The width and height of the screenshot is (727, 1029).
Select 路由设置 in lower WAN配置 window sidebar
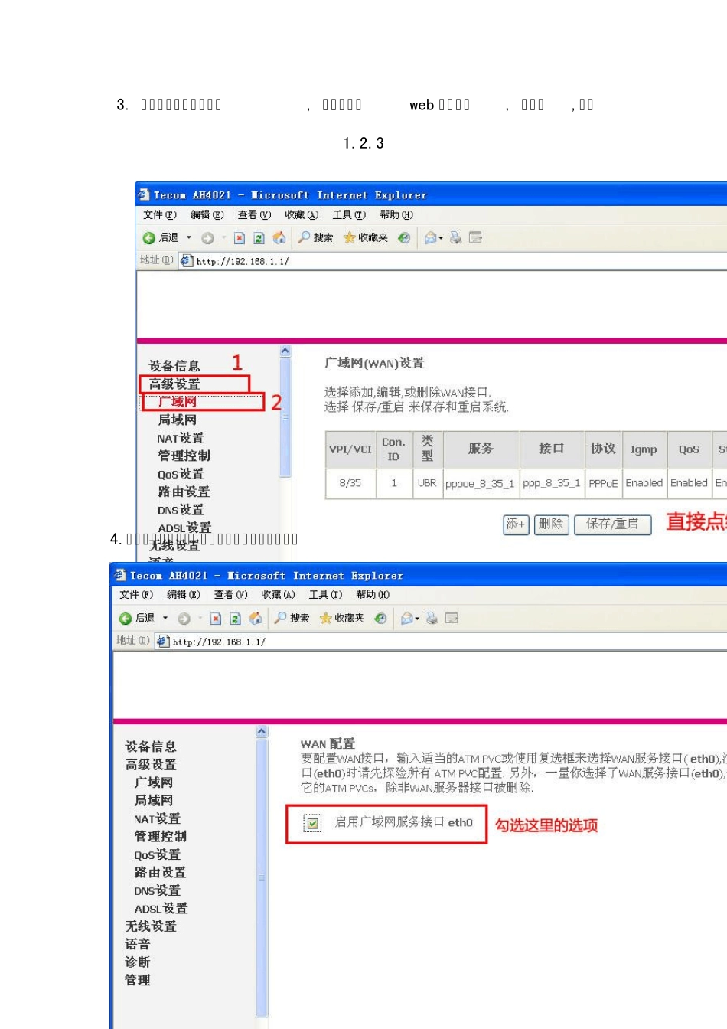pos(160,873)
